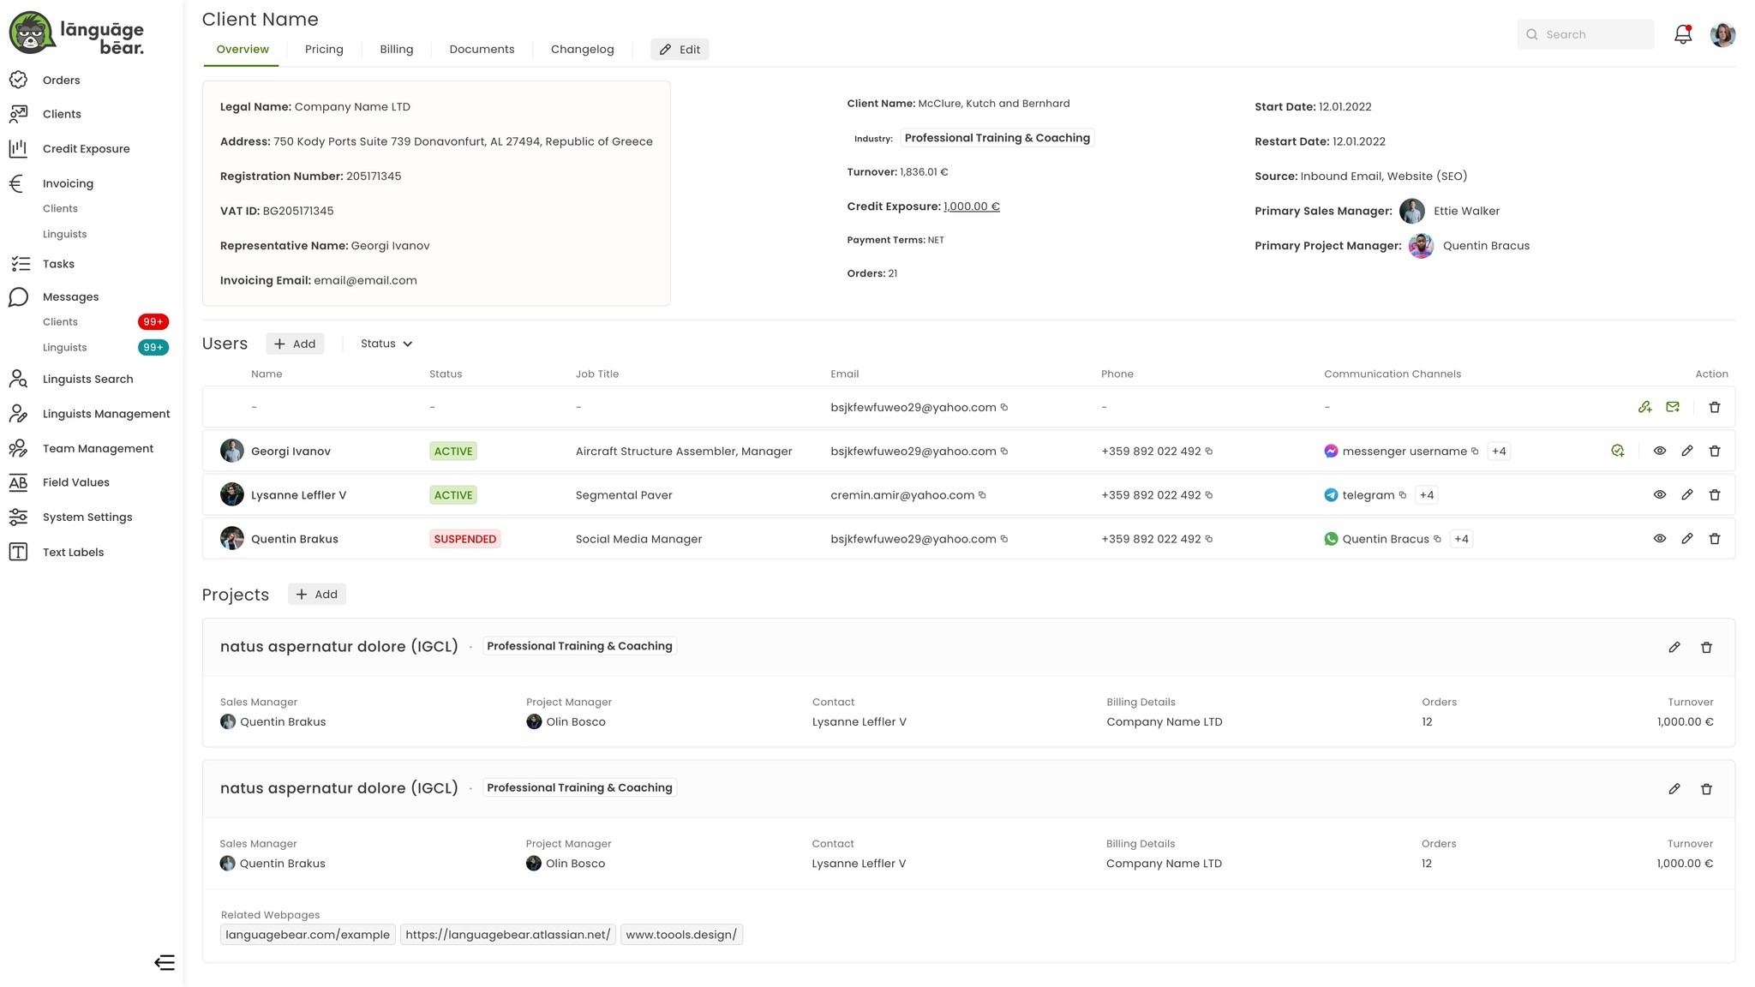The height and width of the screenshot is (987, 1755).
Task: Copy Lysanne Leffler's email address
Action: pyautogui.click(x=982, y=495)
